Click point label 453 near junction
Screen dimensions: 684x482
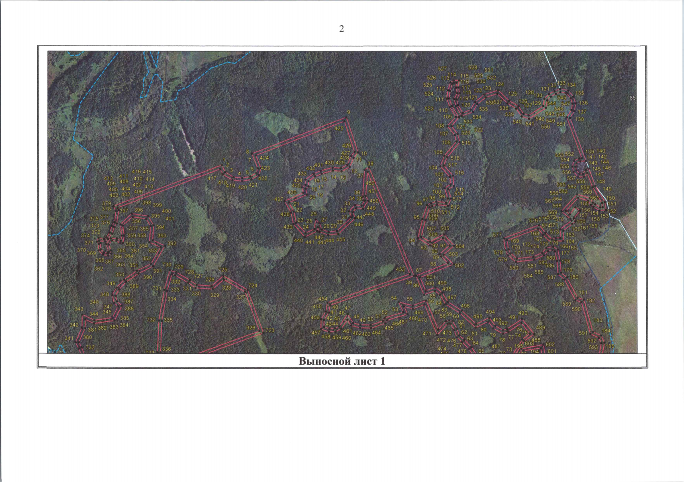click(x=400, y=270)
